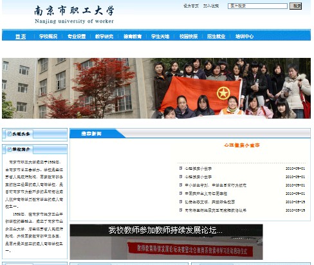Open the 首页 navigation tab
The image size is (314, 265).
21,37
